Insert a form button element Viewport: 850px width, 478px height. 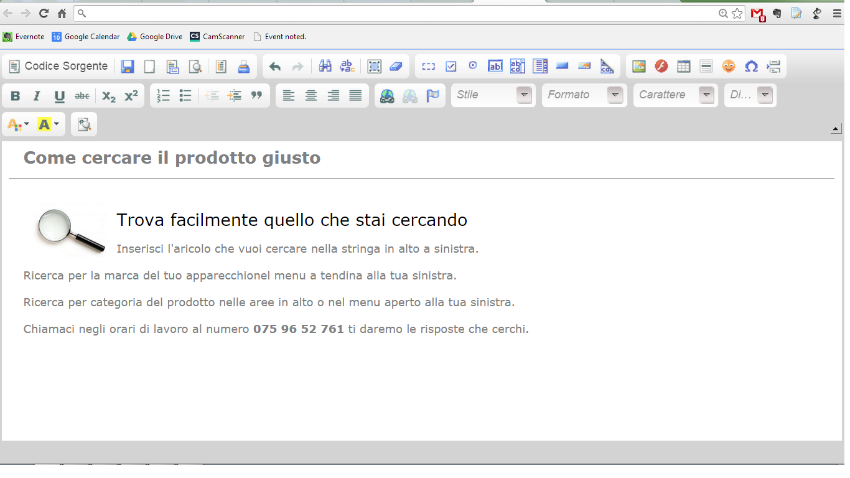(563, 67)
